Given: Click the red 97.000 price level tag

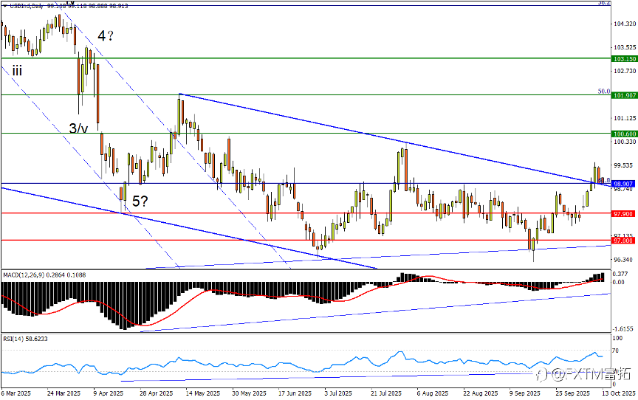Looking at the screenshot, I should 623,241.
